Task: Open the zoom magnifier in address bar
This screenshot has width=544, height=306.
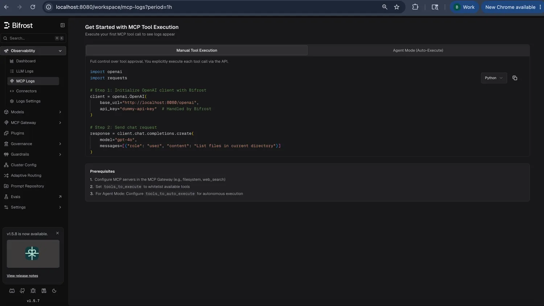Action: pyautogui.click(x=385, y=7)
